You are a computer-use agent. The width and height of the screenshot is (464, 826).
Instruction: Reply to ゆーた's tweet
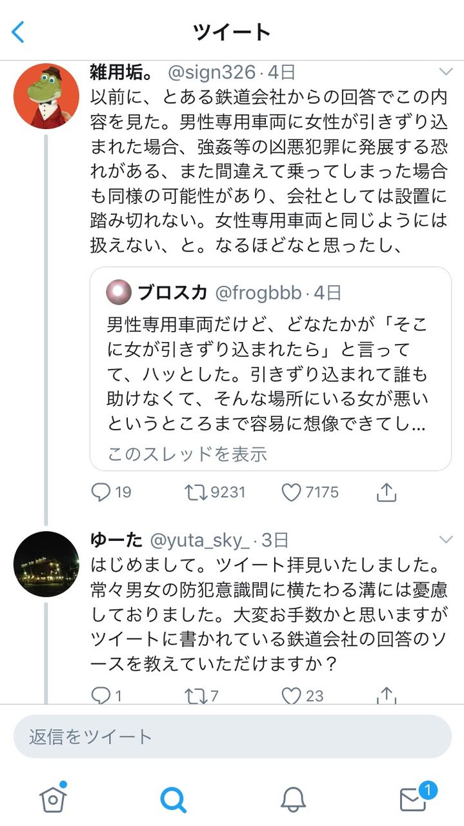pos(101,695)
